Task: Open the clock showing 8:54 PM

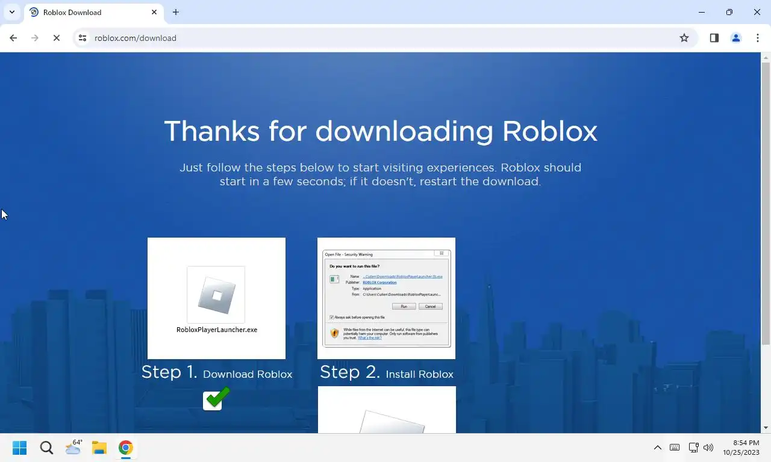Action: 741,448
